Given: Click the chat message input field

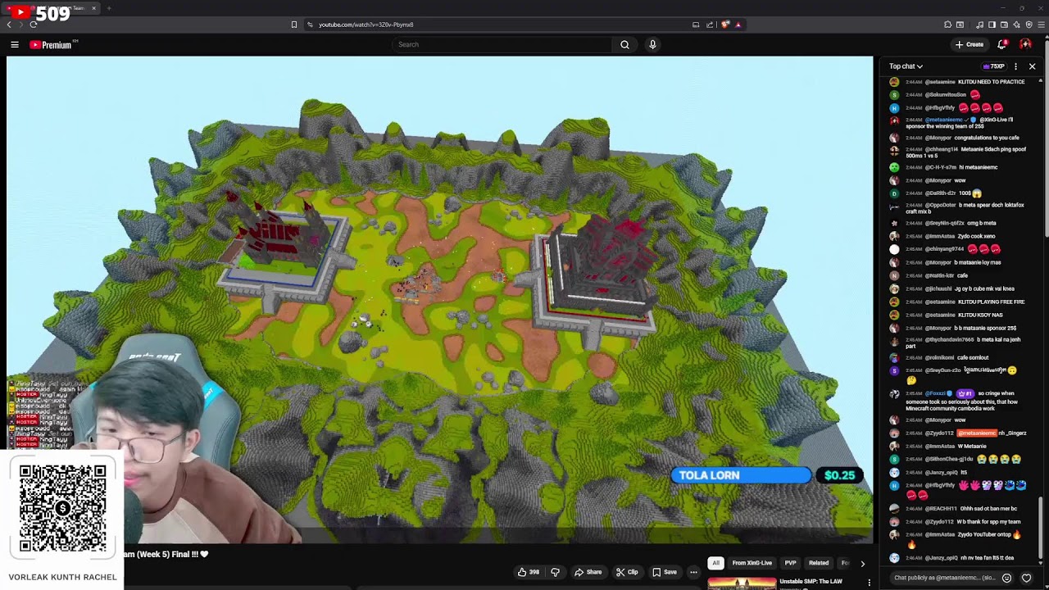Looking at the screenshot, I should click(945, 578).
